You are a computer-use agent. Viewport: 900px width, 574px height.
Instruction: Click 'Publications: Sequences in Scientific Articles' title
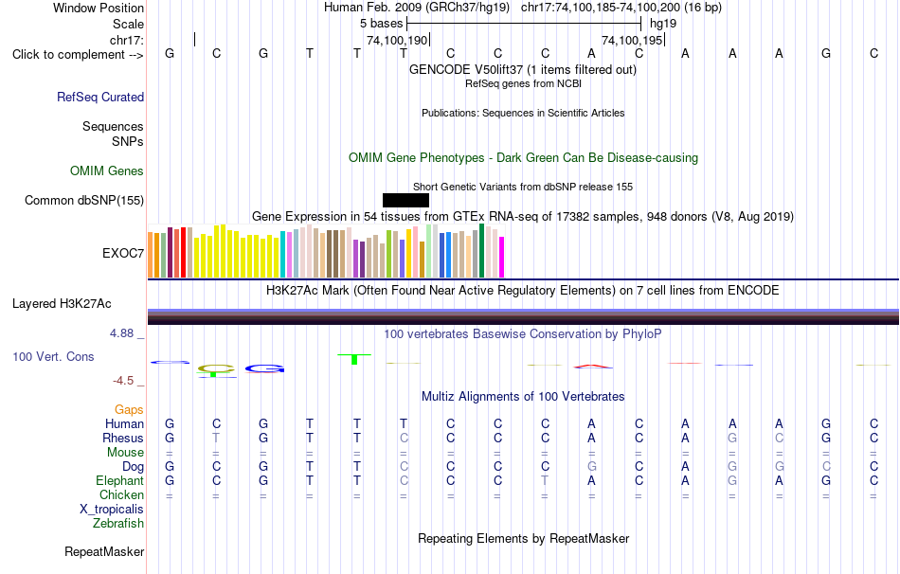click(523, 113)
